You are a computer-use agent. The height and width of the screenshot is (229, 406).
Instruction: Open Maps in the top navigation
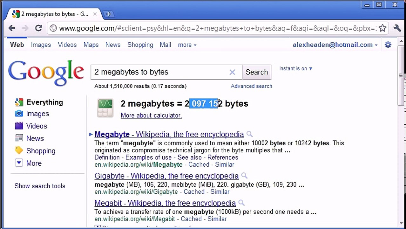coord(91,45)
